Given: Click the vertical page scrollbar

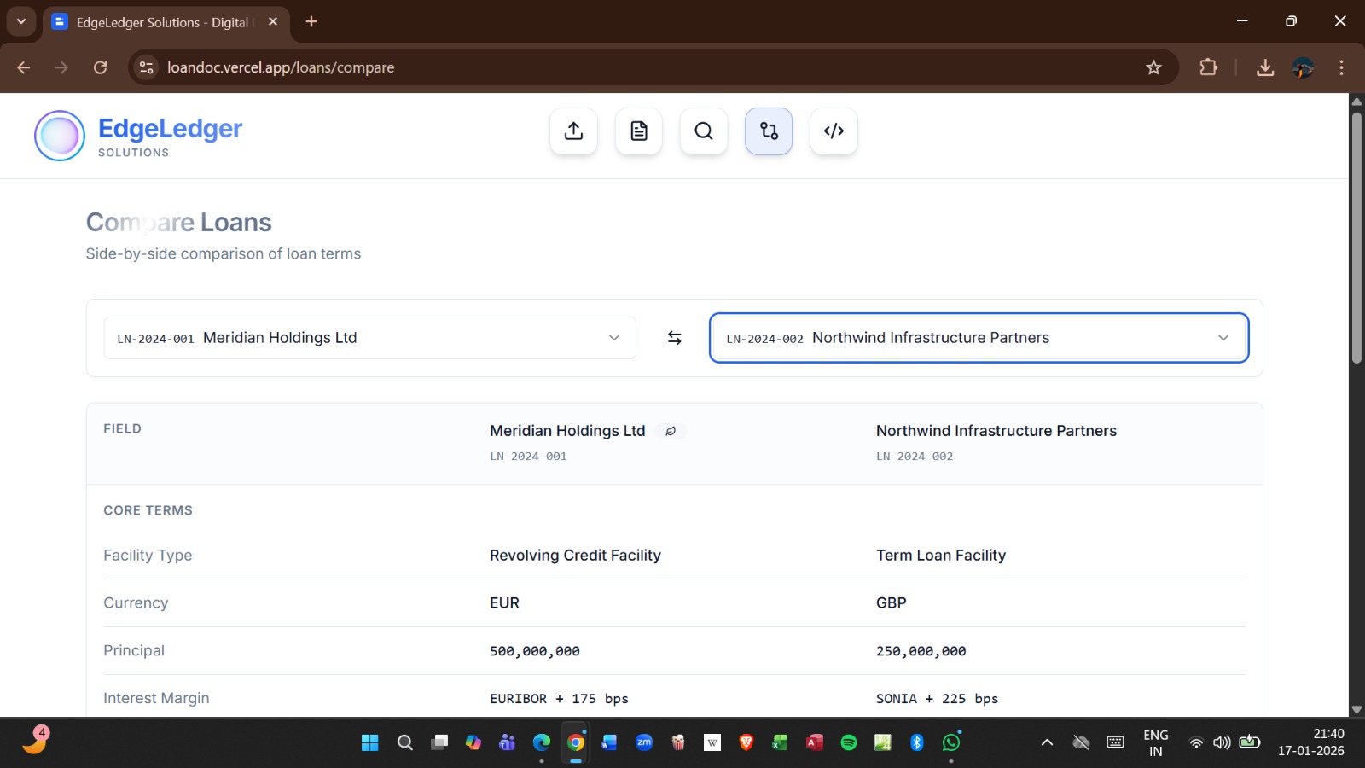Looking at the screenshot, I should (1356, 238).
